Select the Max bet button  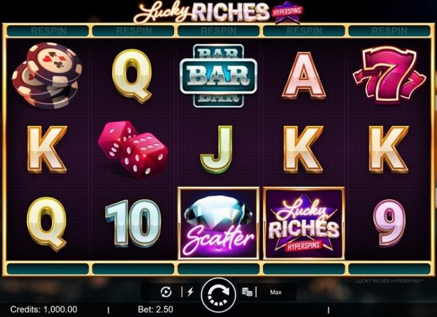[x=276, y=292]
